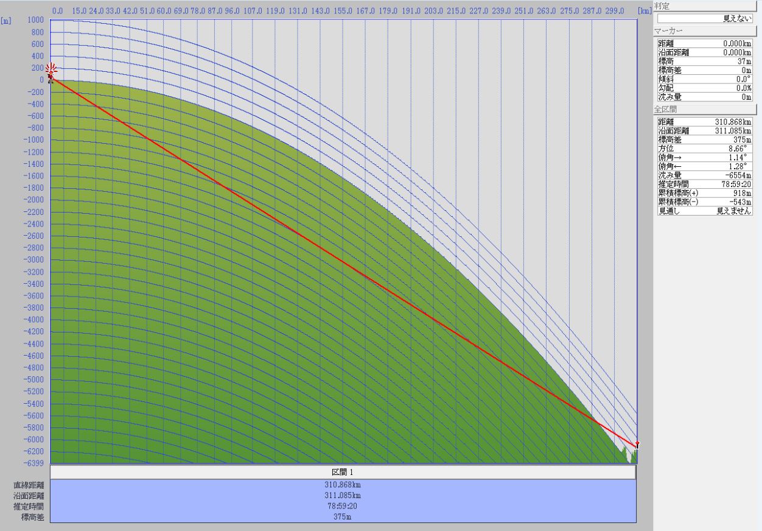Click the 区間 1 section header bar
Image resolution: width=762 pixels, height=531 pixels.
click(343, 472)
